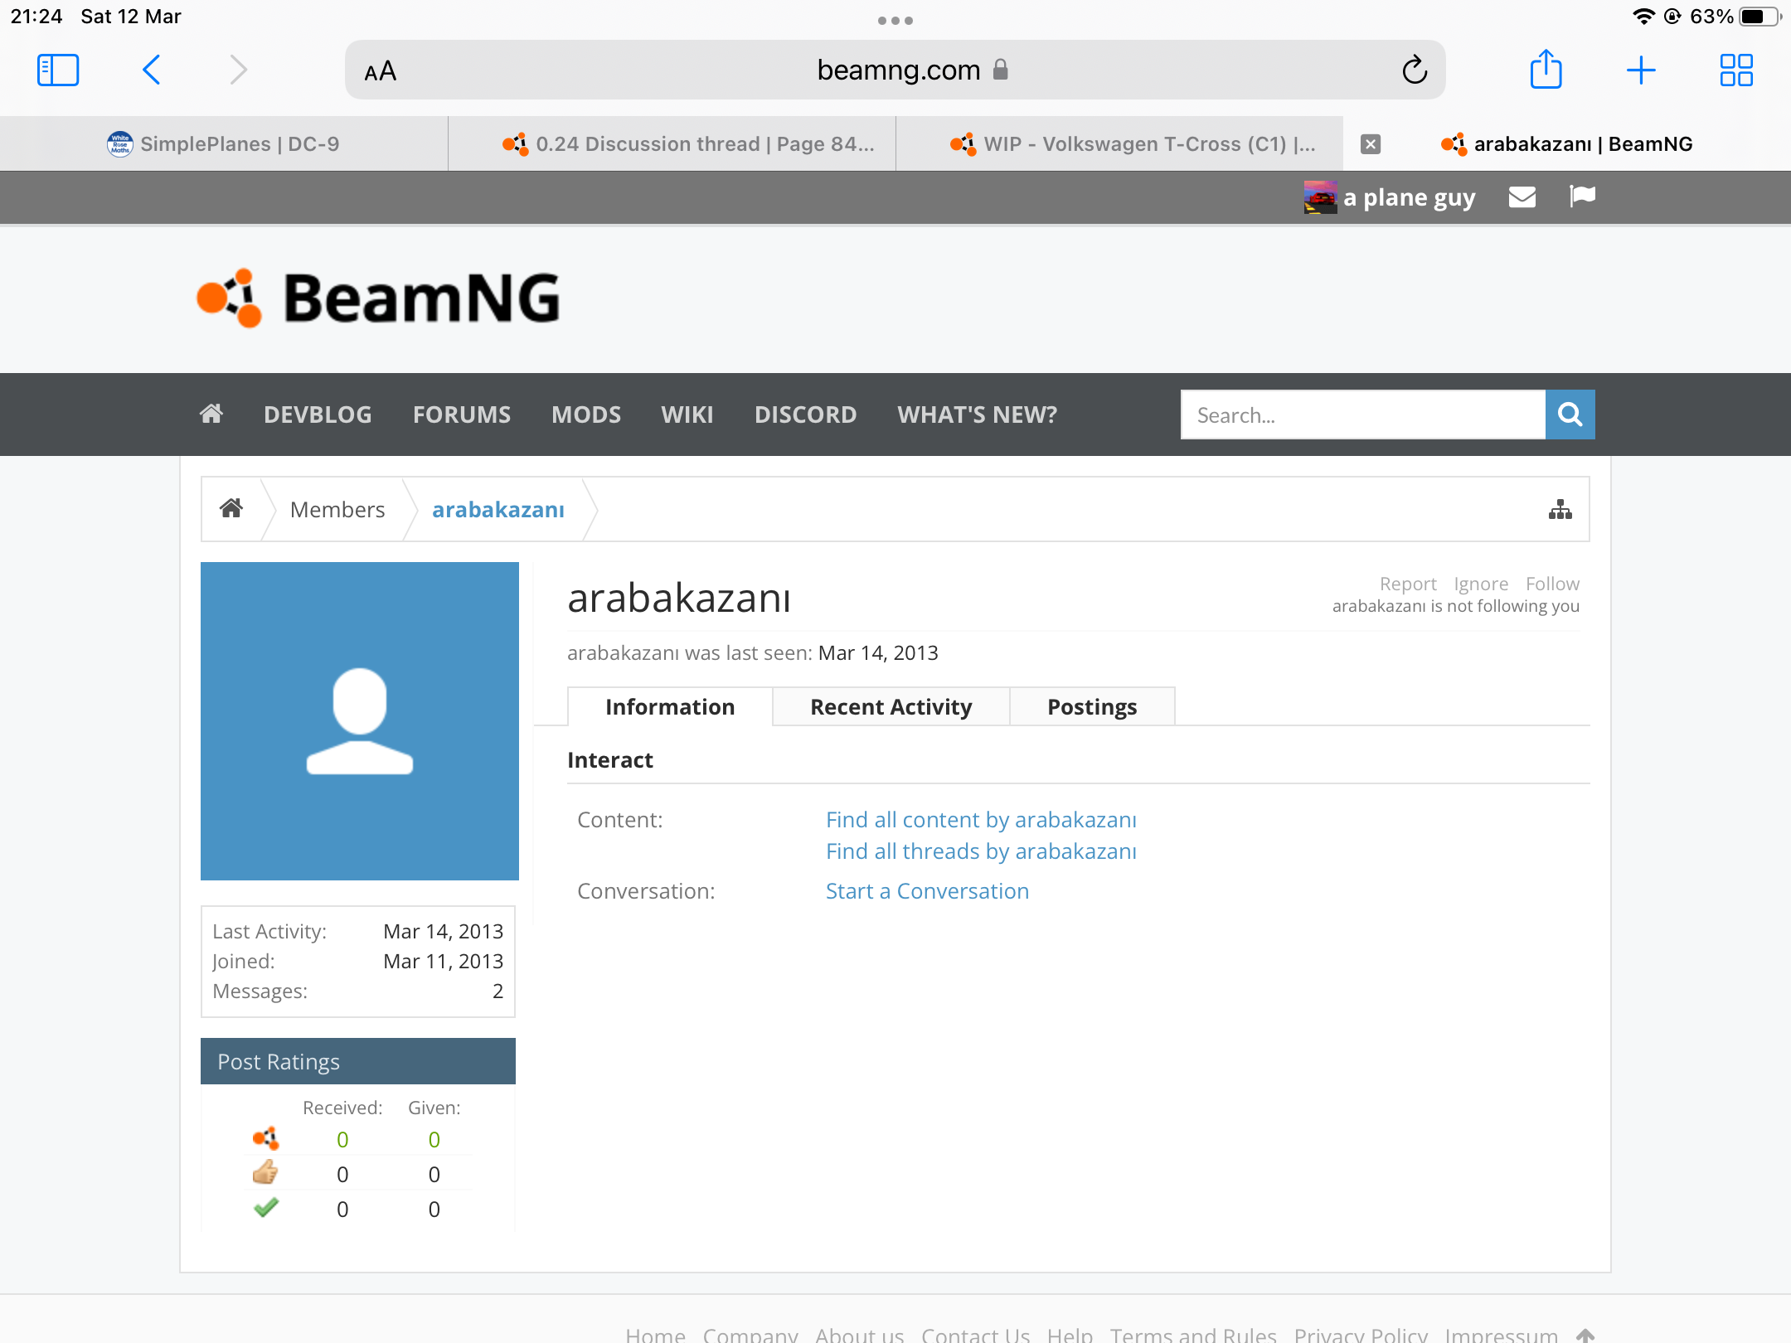1791x1343 pixels.
Task: Click the Messages count 2
Action: point(498,991)
